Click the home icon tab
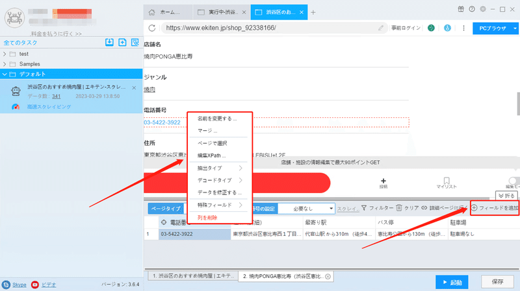The image size is (520, 291). coord(151,12)
